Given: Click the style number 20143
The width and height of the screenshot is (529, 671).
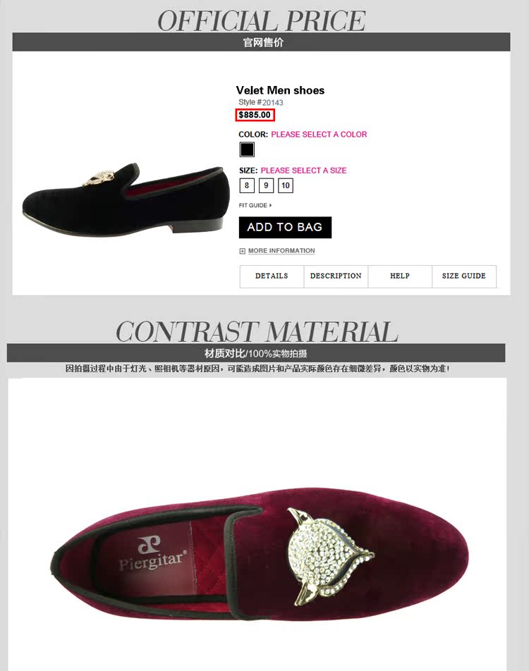Looking at the screenshot, I should tap(272, 103).
